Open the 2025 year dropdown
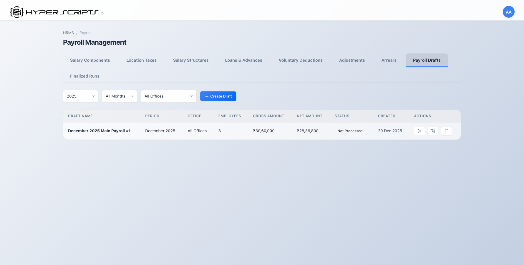The height and width of the screenshot is (265, 524). pos(80,96)
